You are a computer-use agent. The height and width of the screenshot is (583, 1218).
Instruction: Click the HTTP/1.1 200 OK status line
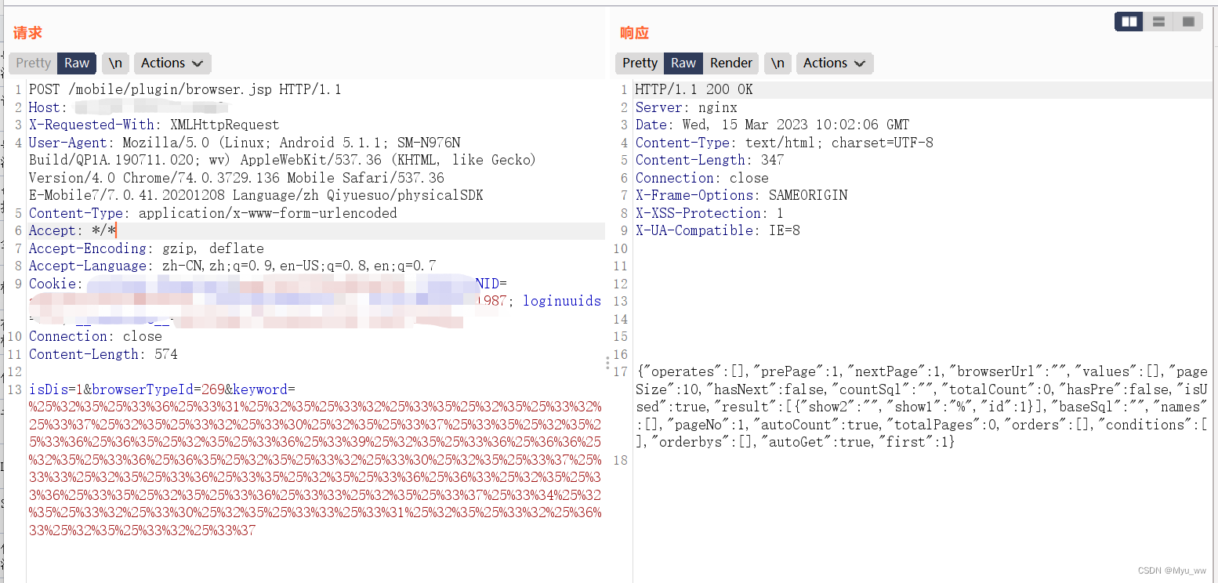694,89
